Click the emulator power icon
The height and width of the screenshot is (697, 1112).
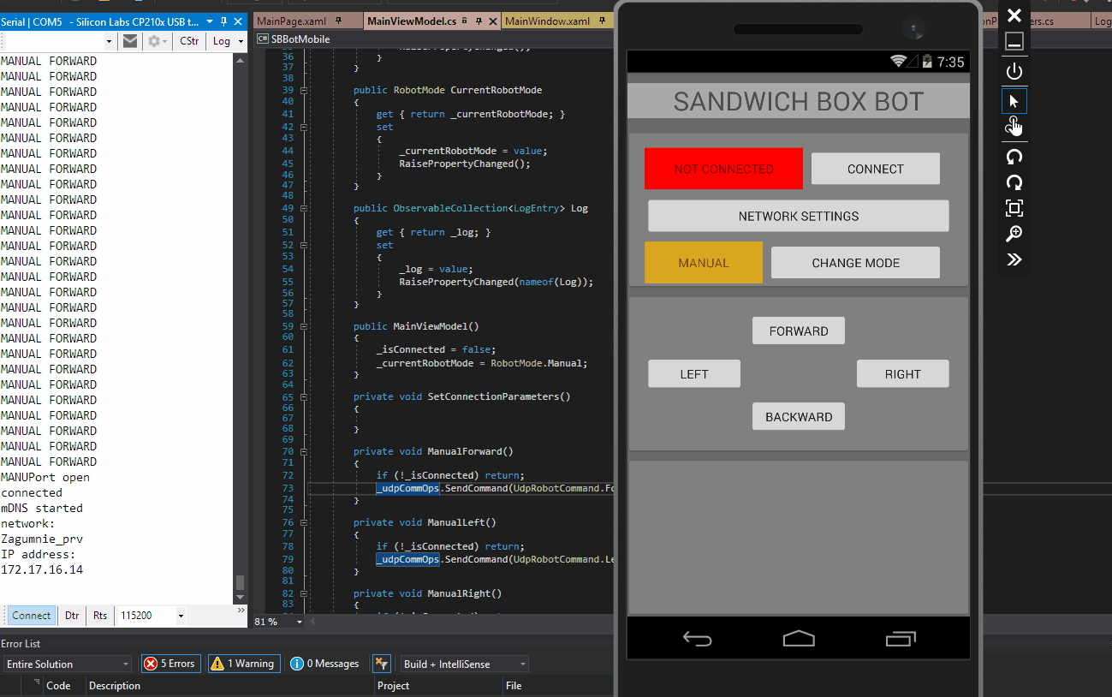pos(1014,71)
